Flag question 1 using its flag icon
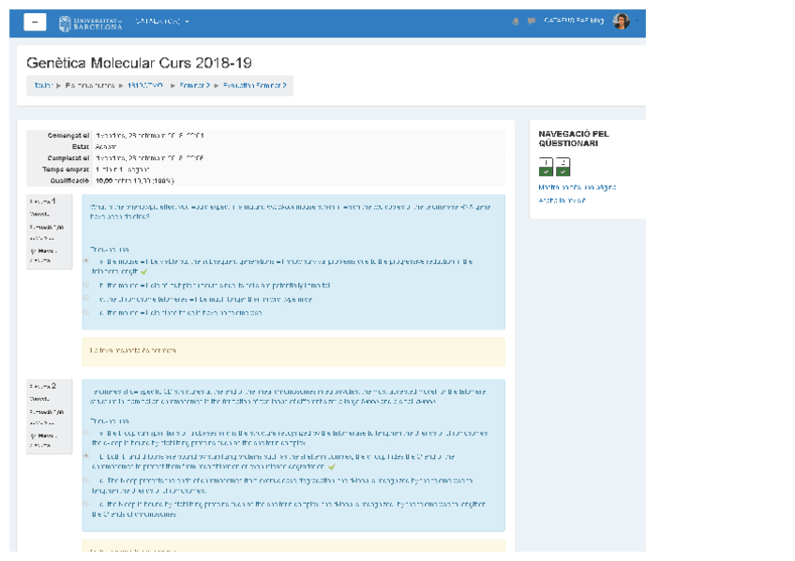 34,251
